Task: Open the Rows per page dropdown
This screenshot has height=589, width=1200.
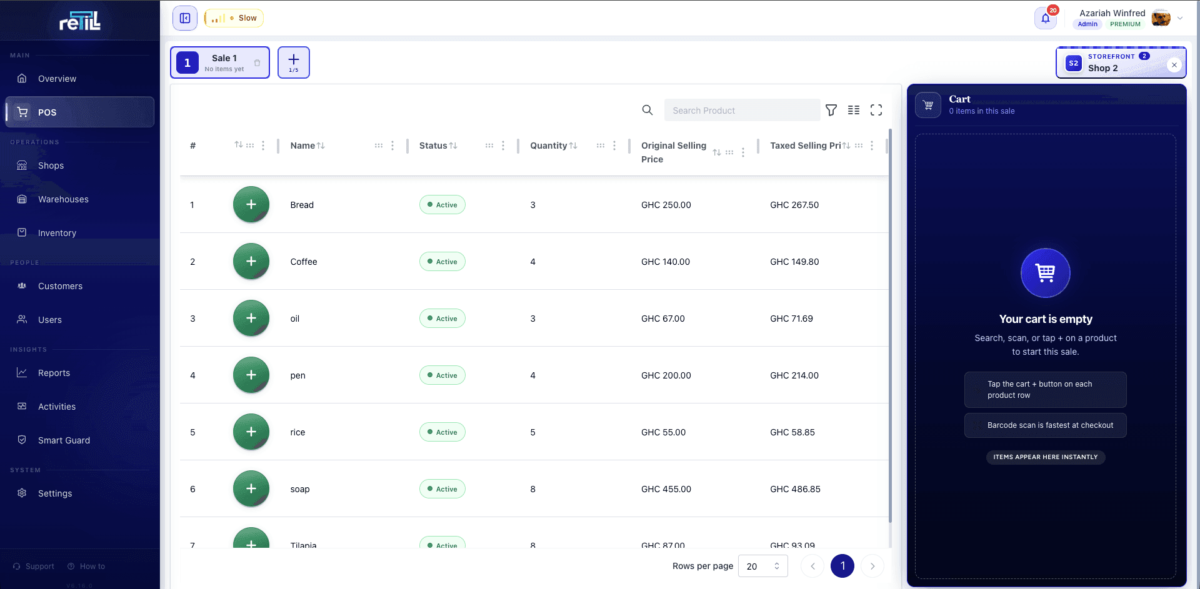Action: click(x=762, y=566)
